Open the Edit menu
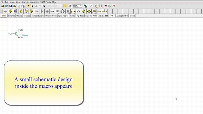 [x=7, y=2]
